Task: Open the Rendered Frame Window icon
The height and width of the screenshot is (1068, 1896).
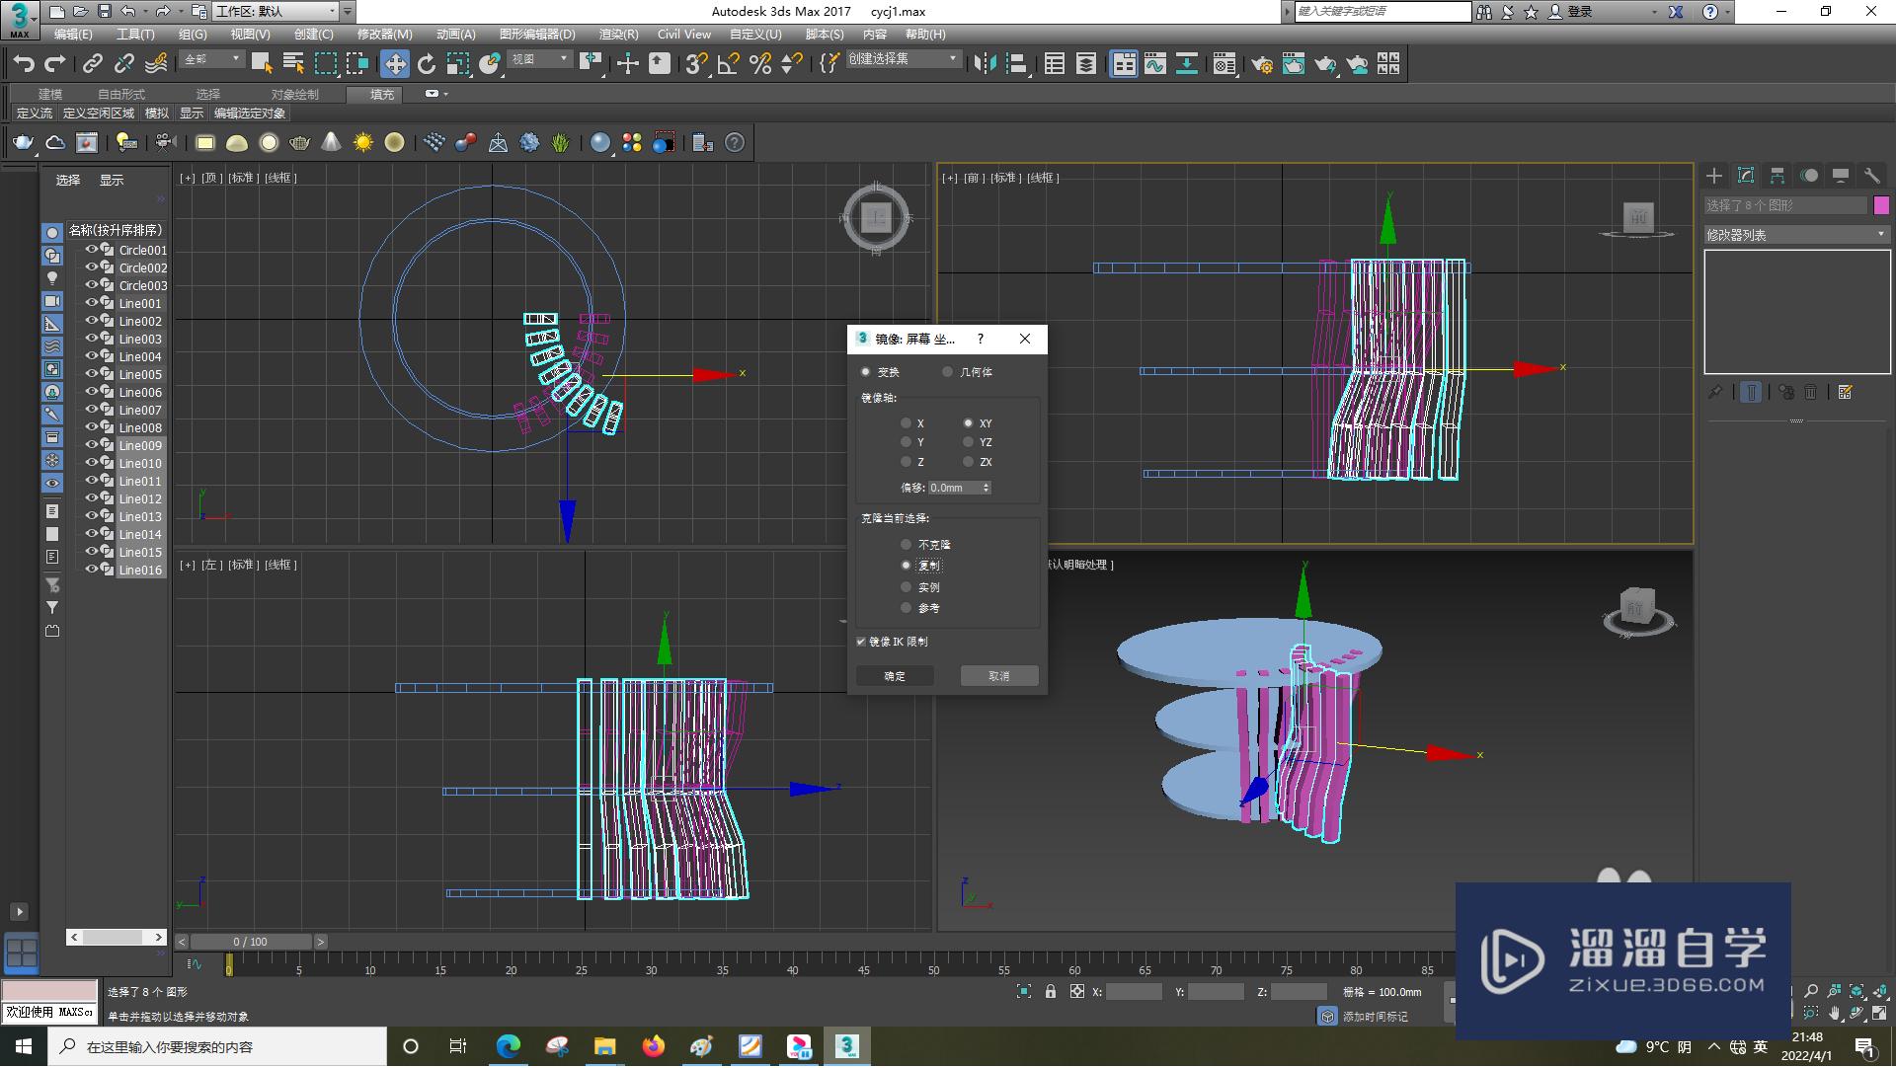Action: coord(1294,64)
